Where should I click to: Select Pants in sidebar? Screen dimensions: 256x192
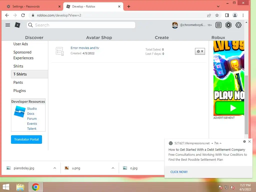[x=18, y=82]
